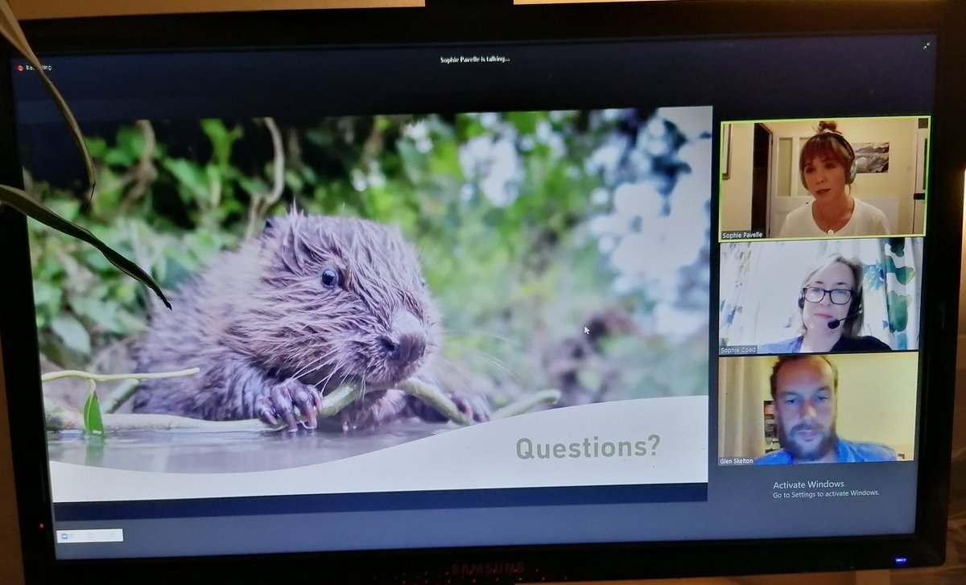Click the 'Questions?' text on the slide
Viewport: 966px width, 585px height.
click(588, 447)
